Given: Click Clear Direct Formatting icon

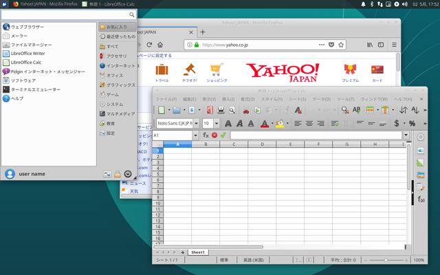Looking at the screenshot, I should (x=298, y=110).
